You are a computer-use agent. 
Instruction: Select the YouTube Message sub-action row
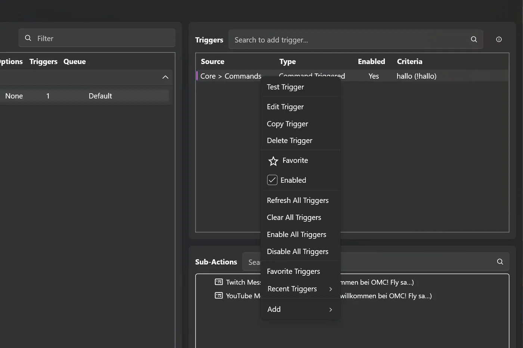[x=352, y=296]
